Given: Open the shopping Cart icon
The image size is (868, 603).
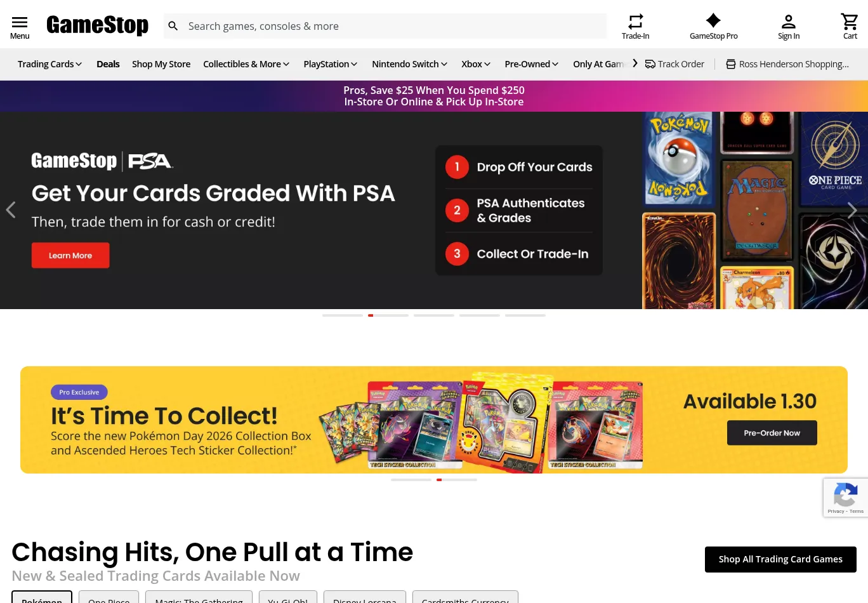Looking at the screenshot, I should (x=850, y=22).
